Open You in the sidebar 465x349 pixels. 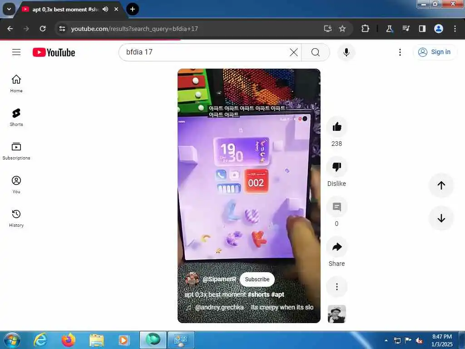[x=16, y=184]
